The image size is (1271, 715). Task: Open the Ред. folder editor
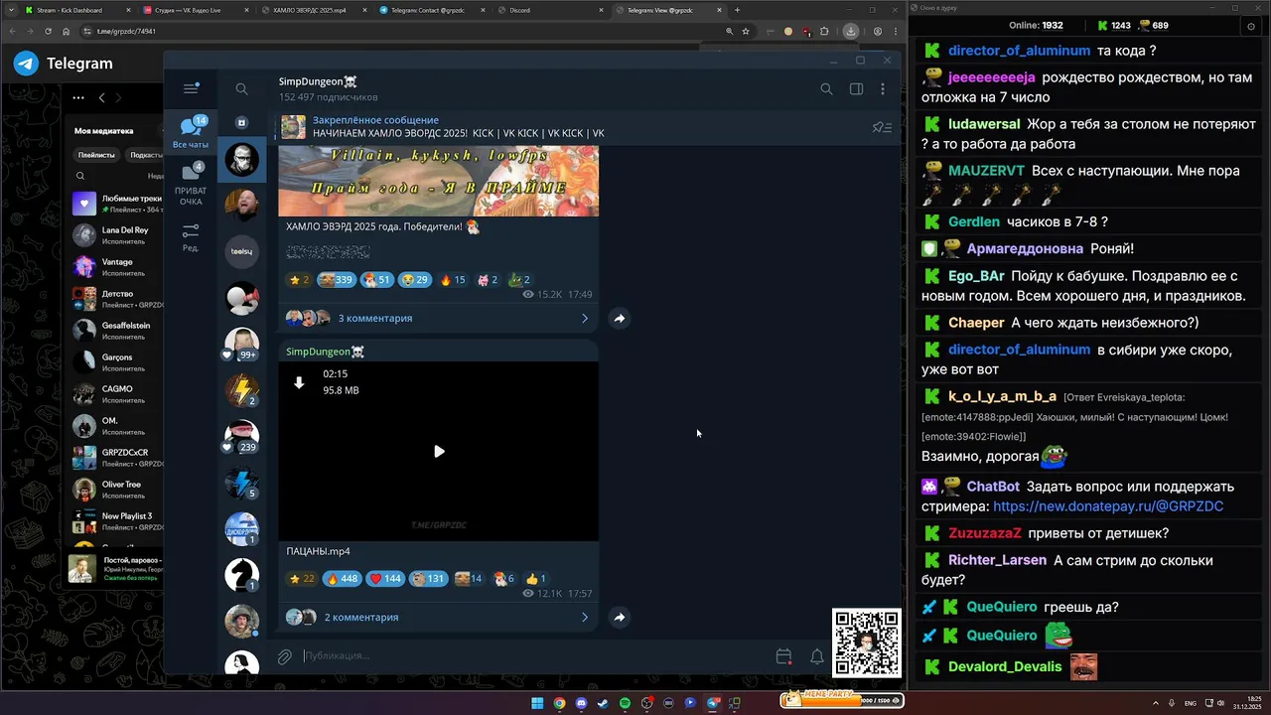click(191, 236)
